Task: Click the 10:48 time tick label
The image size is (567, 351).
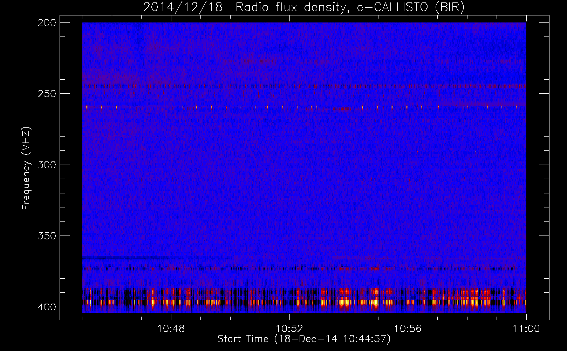Action: [171, 329]
